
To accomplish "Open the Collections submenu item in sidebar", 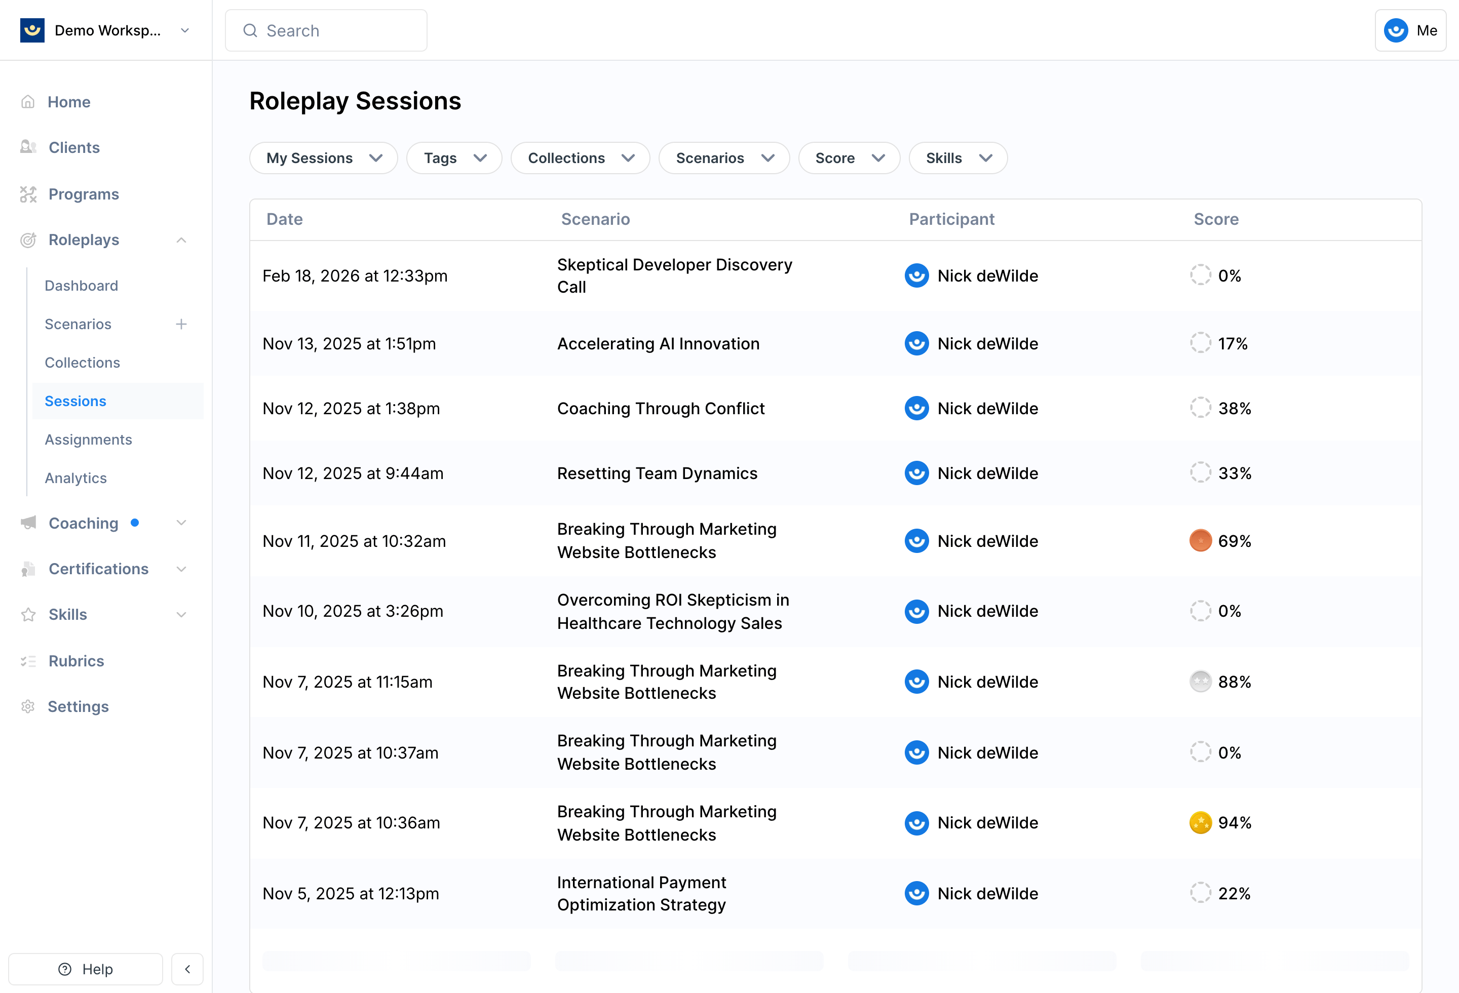I will (x=82, y=362).
